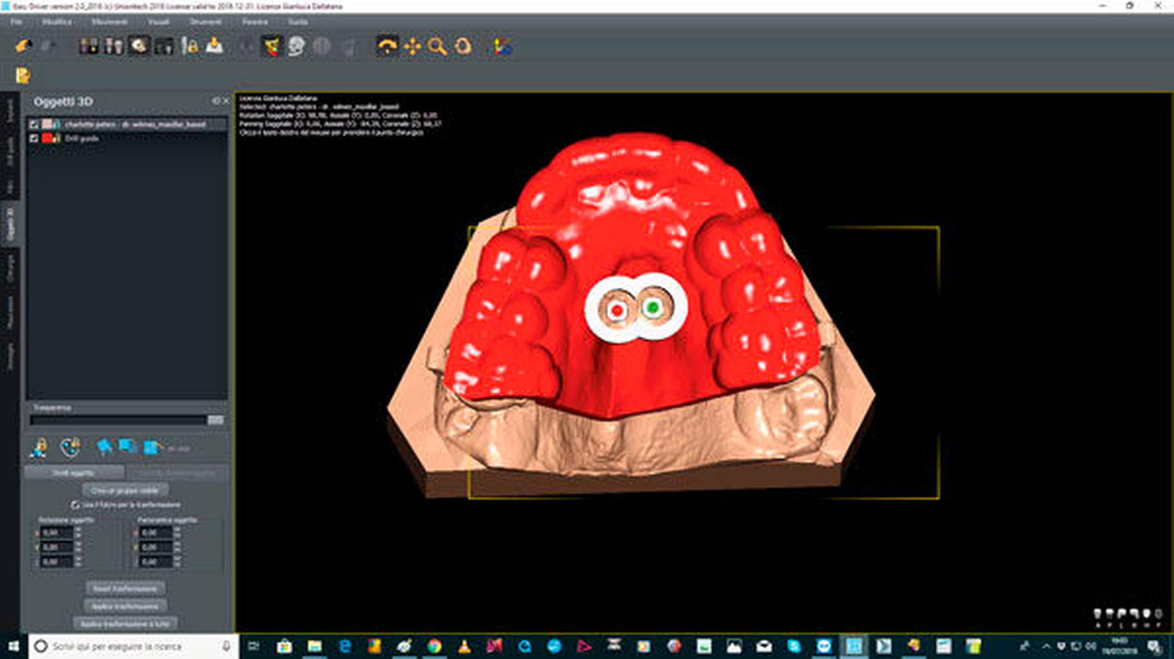Open the File menu

[x=16, y=22]
